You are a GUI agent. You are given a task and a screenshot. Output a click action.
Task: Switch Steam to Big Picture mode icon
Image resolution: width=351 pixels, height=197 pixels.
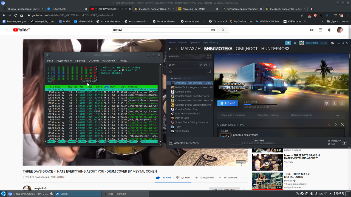pyautogui.click(x=332, y=43)
